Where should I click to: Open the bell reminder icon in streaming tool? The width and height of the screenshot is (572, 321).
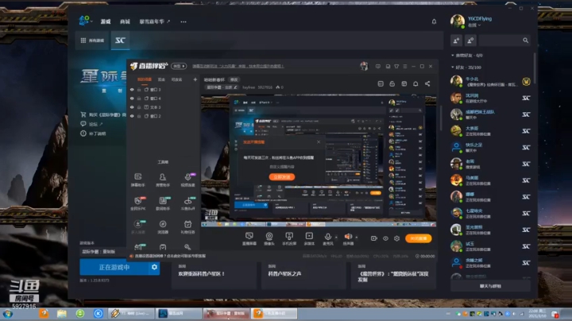415,84
